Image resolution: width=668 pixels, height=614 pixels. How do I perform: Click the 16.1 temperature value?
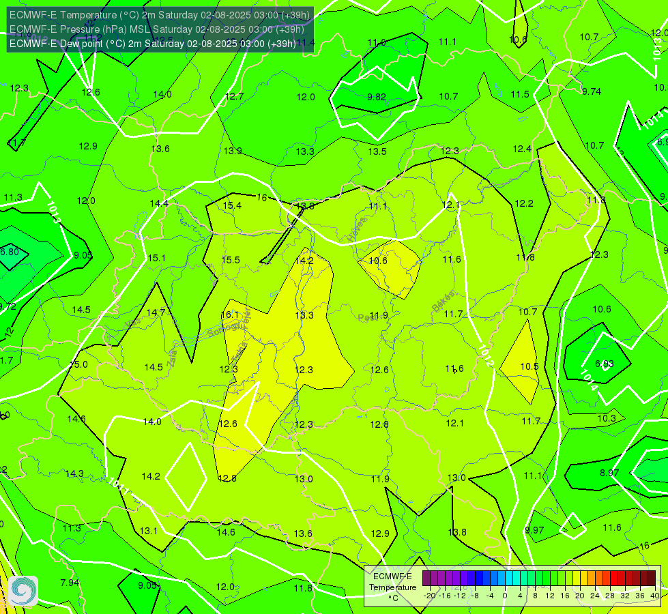point(230,315)
